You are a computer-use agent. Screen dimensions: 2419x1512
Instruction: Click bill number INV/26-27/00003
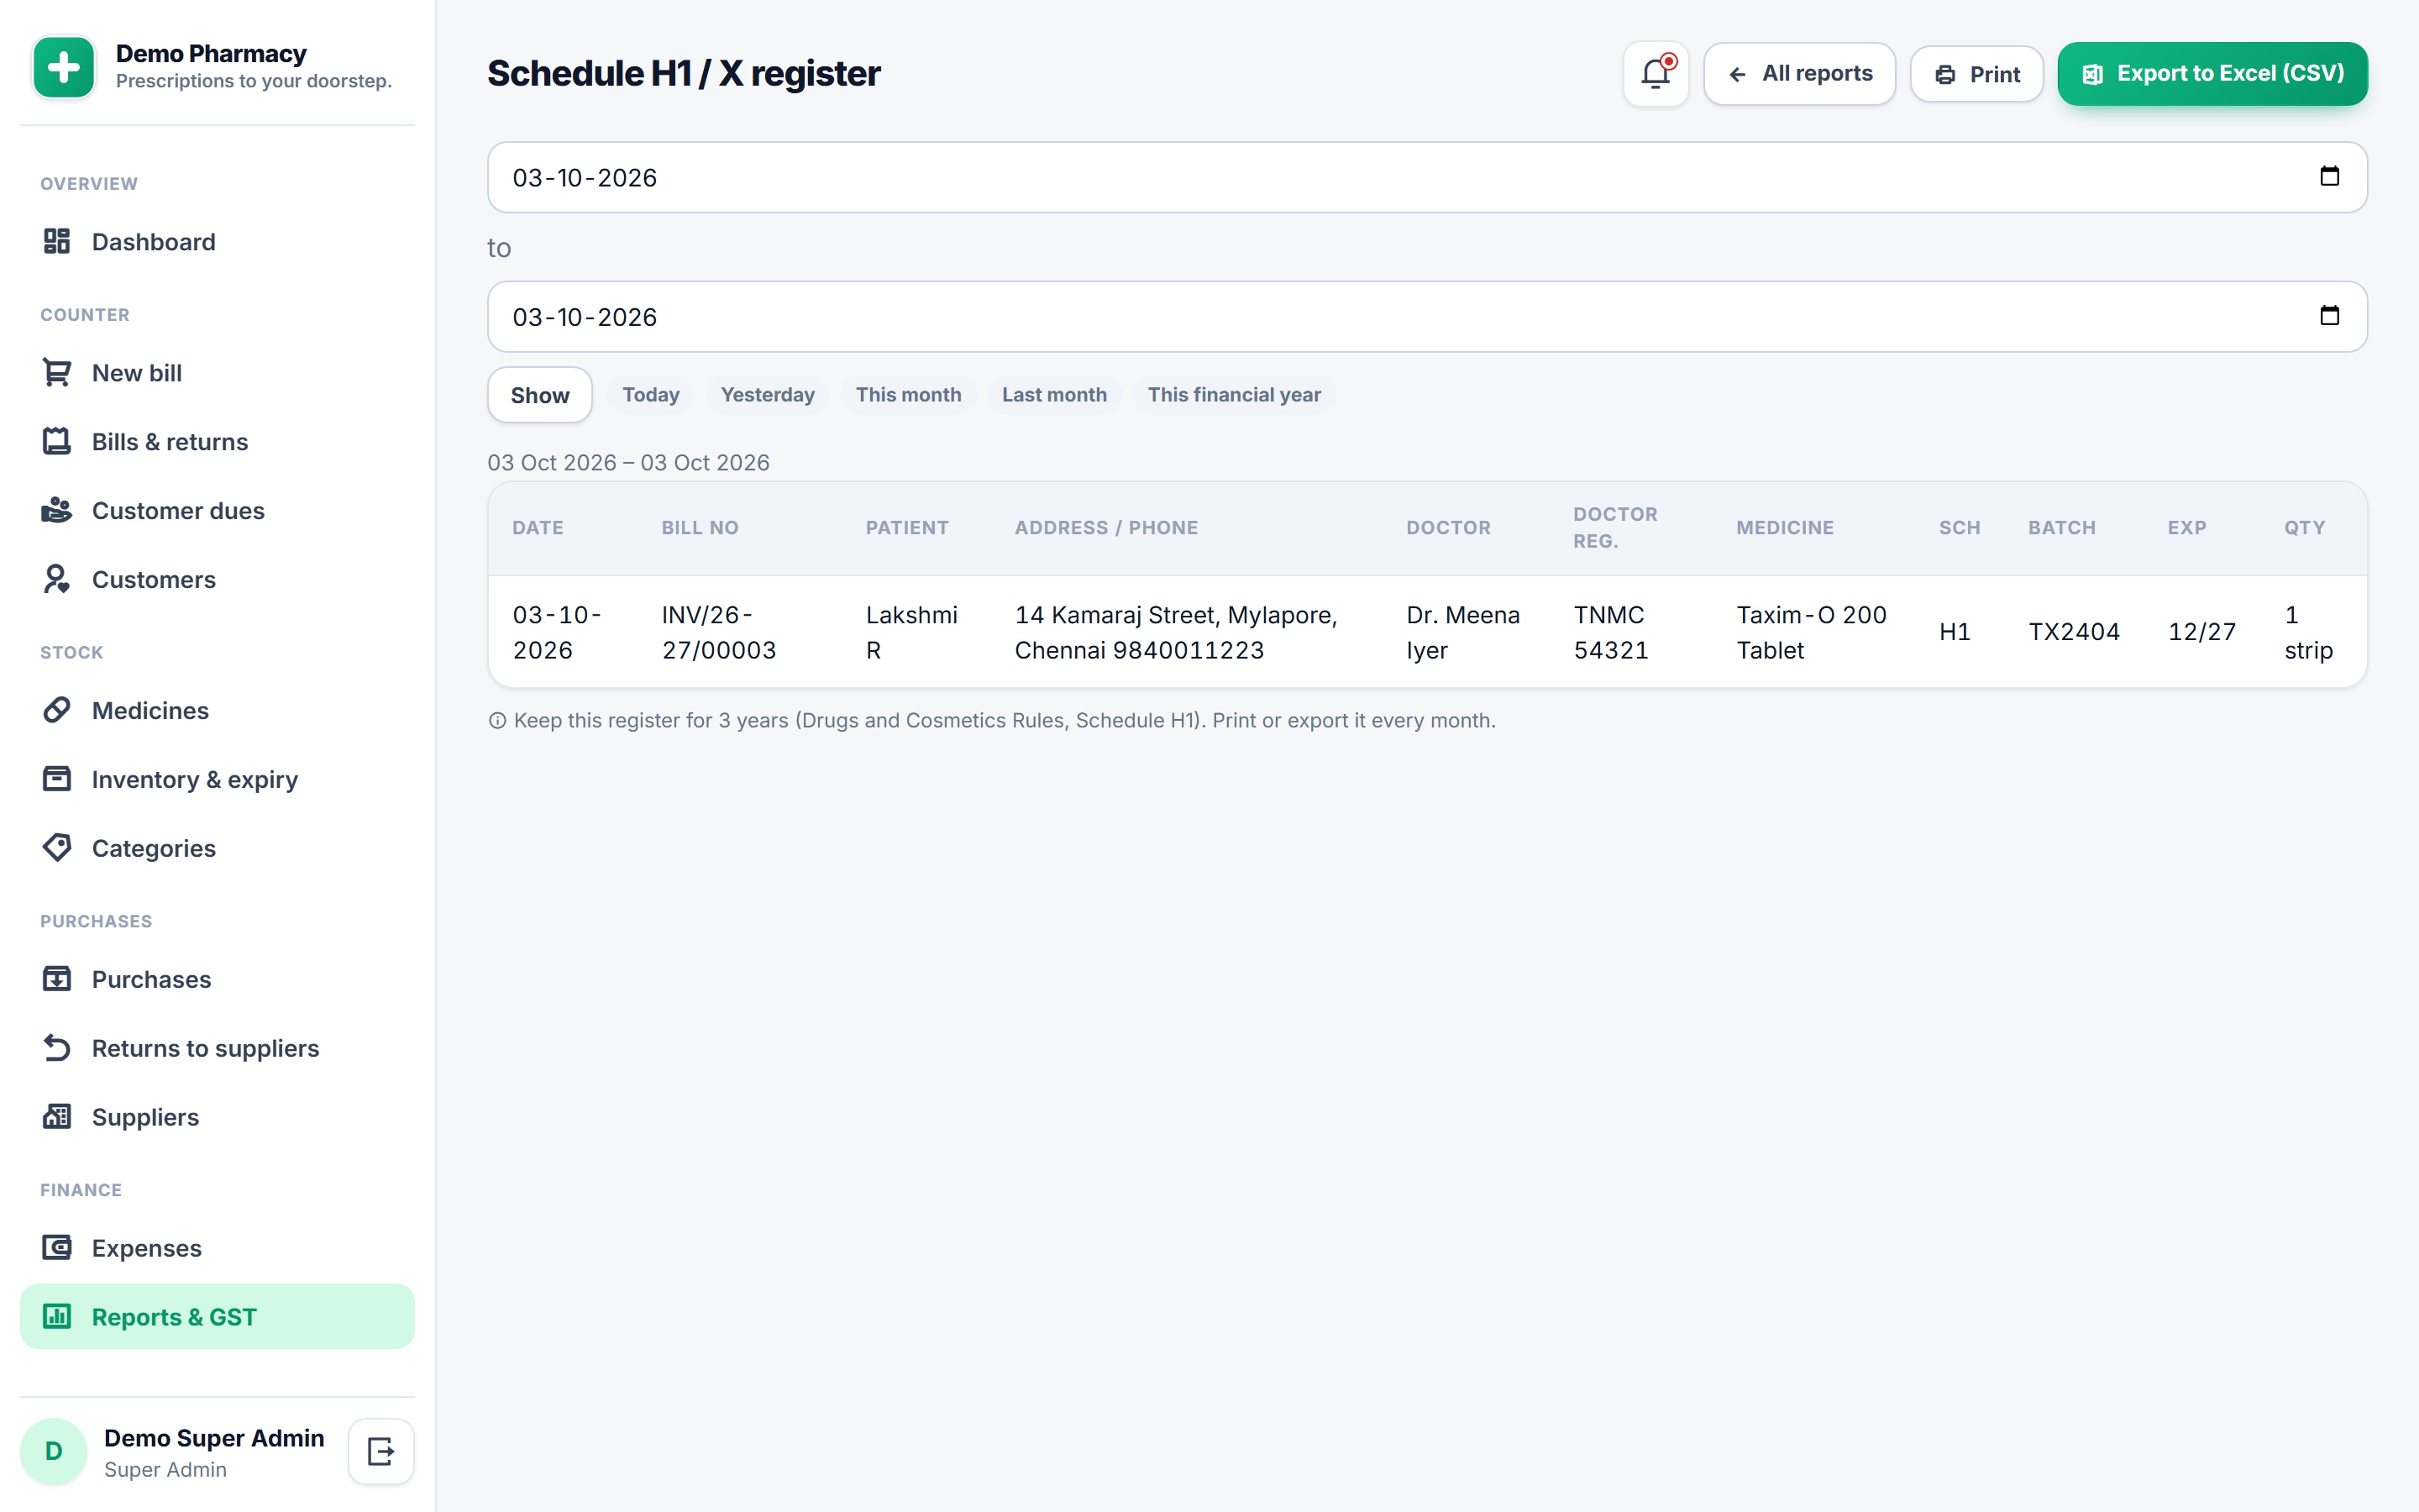719,632
